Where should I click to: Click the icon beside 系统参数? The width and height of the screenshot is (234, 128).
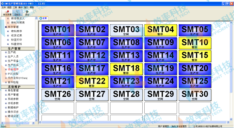[6, 99]
